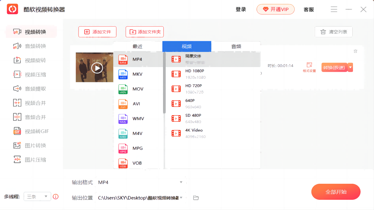
Task: Open the 格式设置 format settings icon
Action: pos(309,67)
